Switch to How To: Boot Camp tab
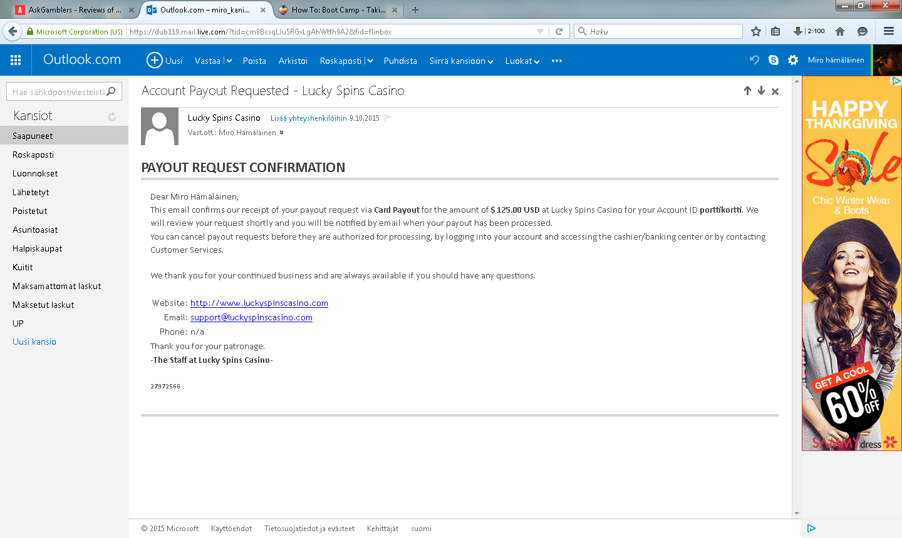This screenshot has width=902, height=538. (x=338, y=10)
